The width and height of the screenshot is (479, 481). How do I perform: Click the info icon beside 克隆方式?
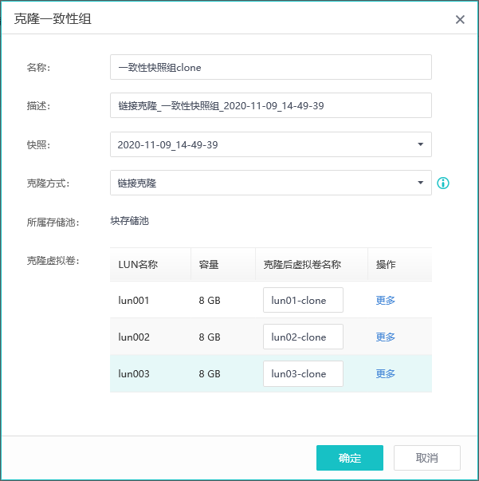pos(443,183)
